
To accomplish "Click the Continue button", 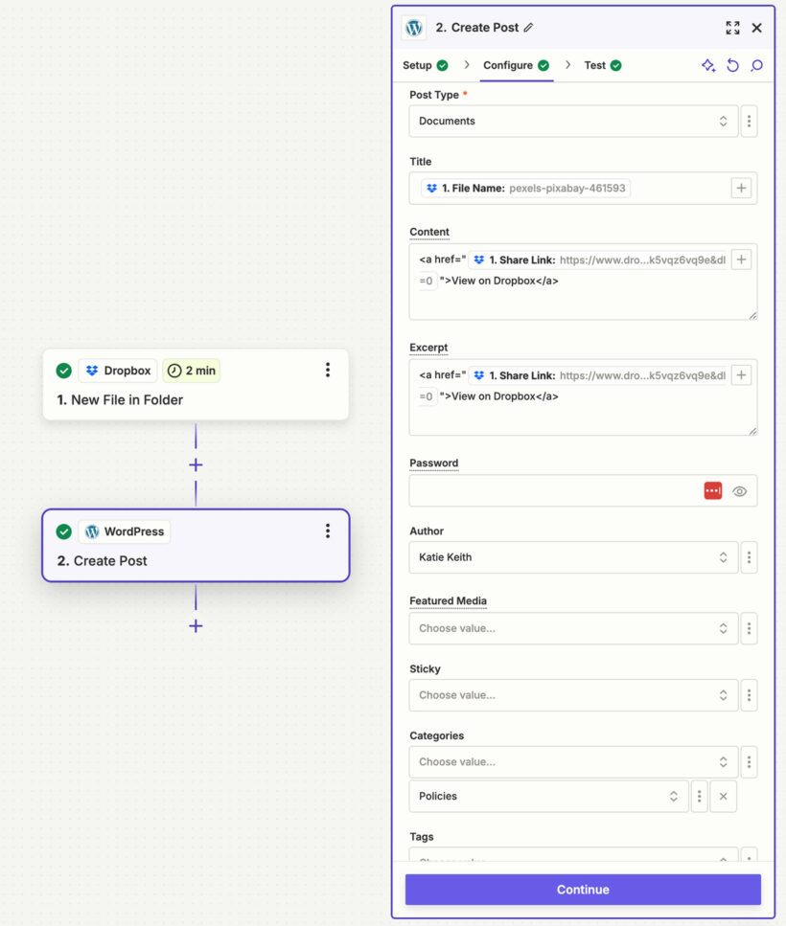I will point(582,889).
